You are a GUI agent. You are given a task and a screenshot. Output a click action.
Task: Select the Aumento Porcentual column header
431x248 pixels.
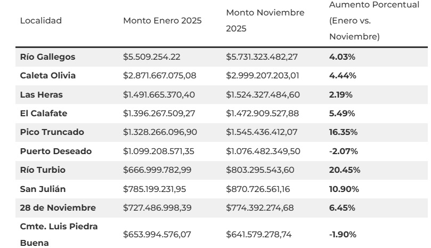(359, 21)
